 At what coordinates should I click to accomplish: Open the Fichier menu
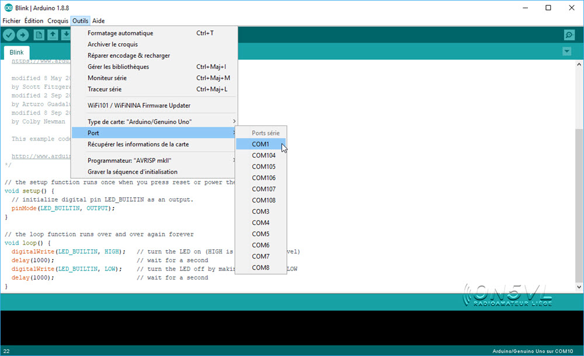(x=12, y=21)
